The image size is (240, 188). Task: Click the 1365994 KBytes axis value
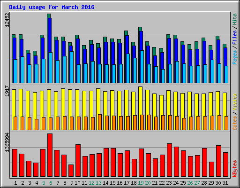7,142
